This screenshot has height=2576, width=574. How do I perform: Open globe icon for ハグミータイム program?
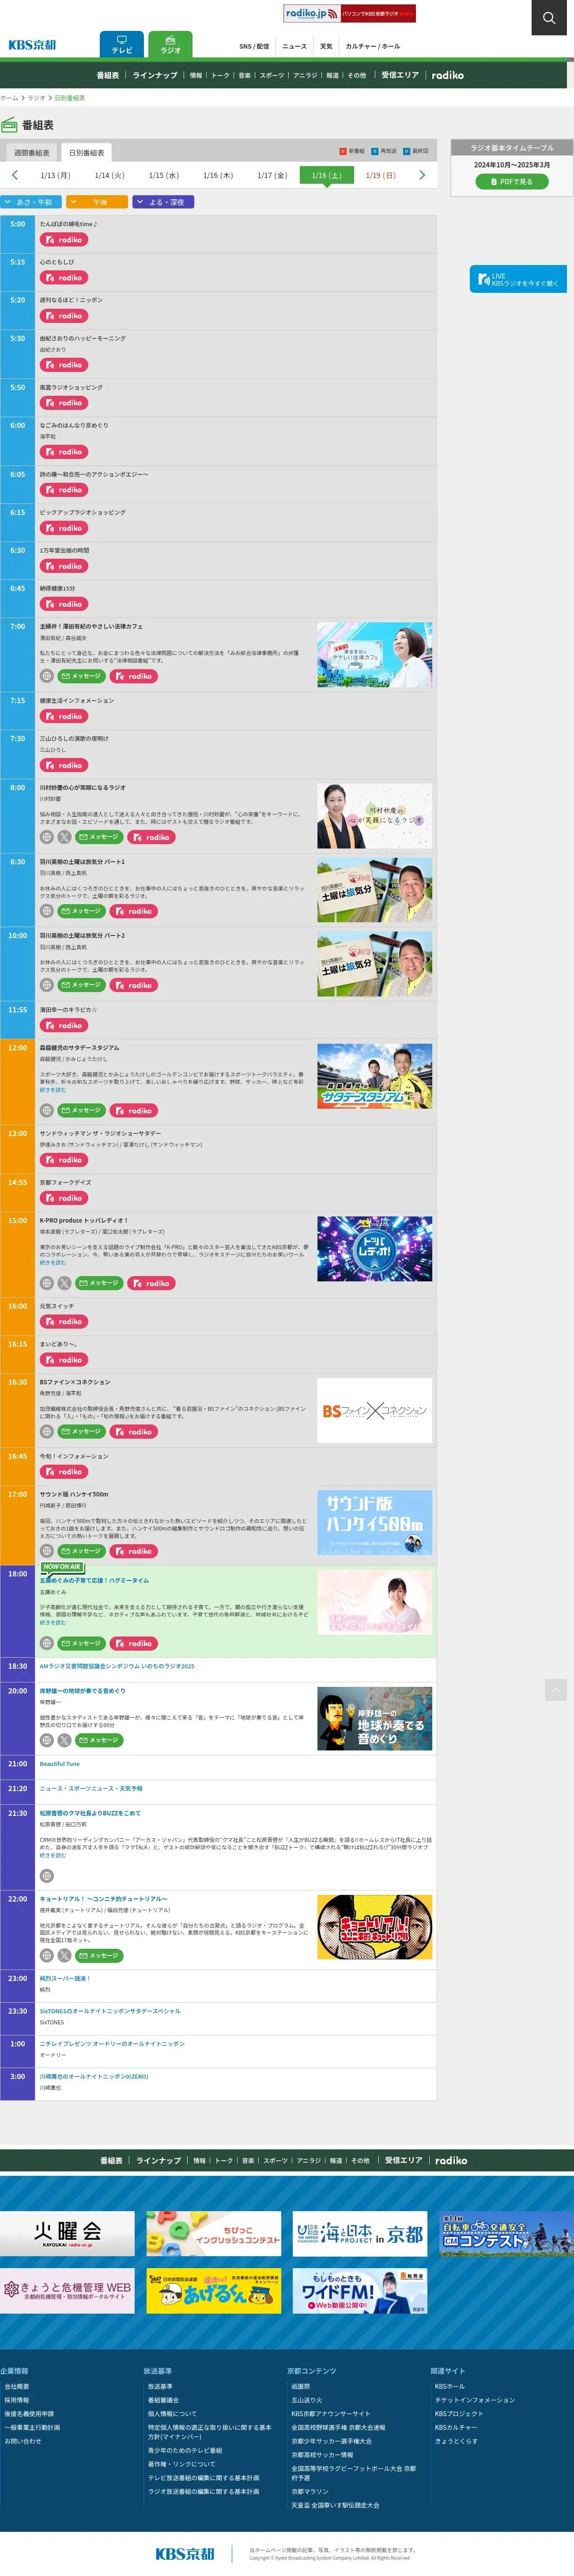point(46,1644)
